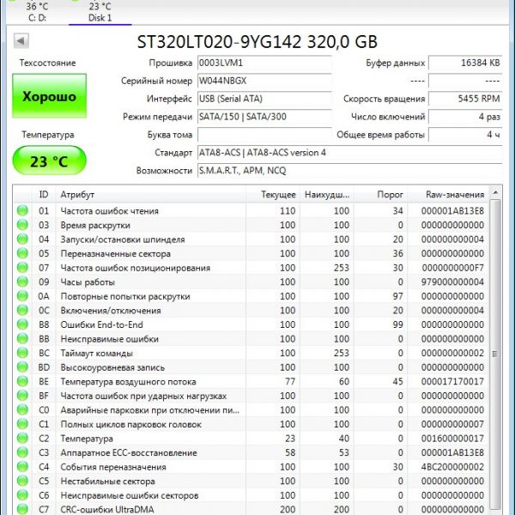Image resolution: width=515 pixels, height=515 pixels.
Task: Click raw value 979000000004
Action: tap(452, 282)
